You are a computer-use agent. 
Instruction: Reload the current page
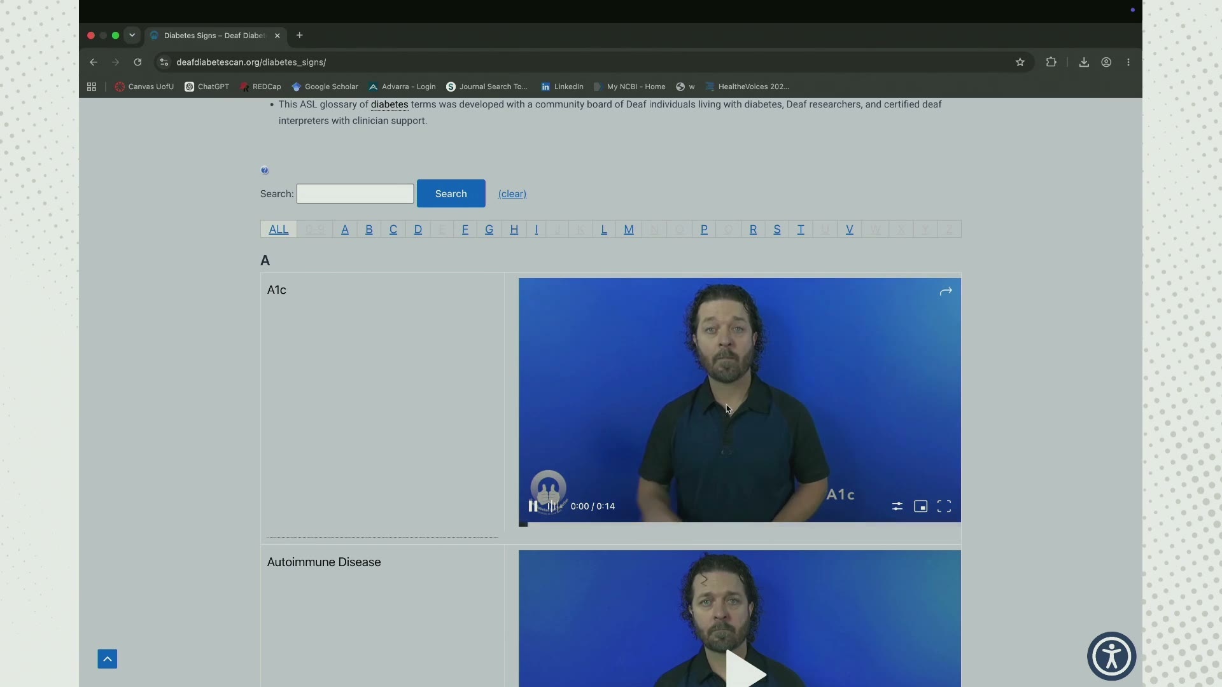tap(137, 62)
